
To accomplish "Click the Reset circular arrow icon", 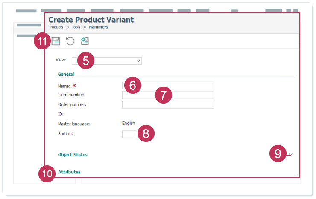I will (x=70, y=41).
